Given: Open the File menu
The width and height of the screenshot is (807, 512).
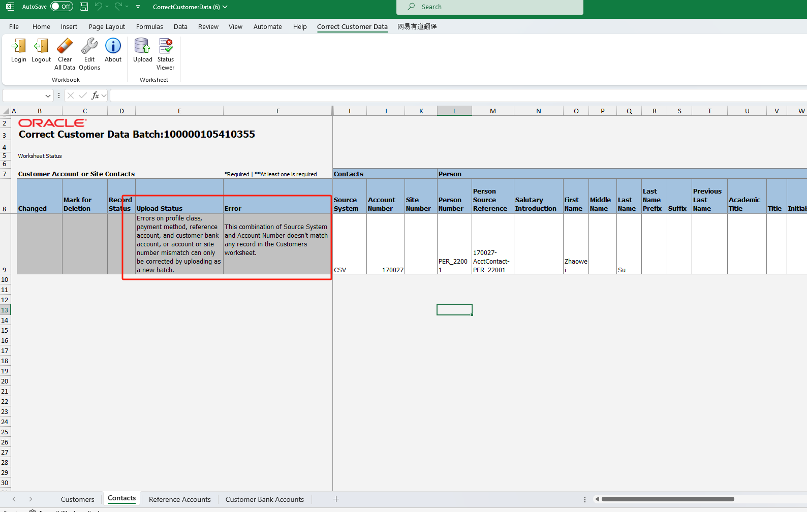Looking at the screenshot, I should click(x=14, y=27).
